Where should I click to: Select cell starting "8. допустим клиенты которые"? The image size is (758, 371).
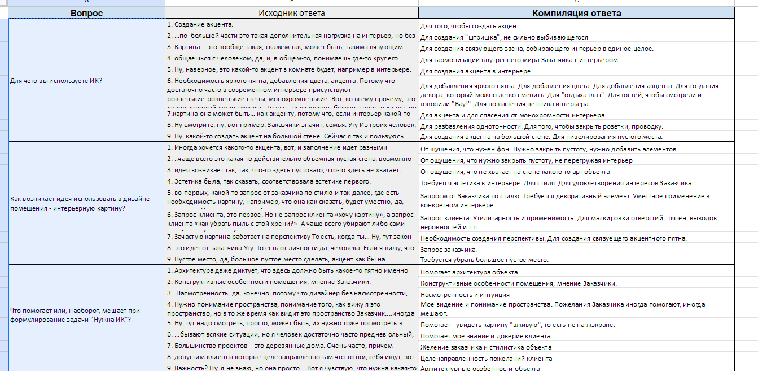[x=292, y=357]
